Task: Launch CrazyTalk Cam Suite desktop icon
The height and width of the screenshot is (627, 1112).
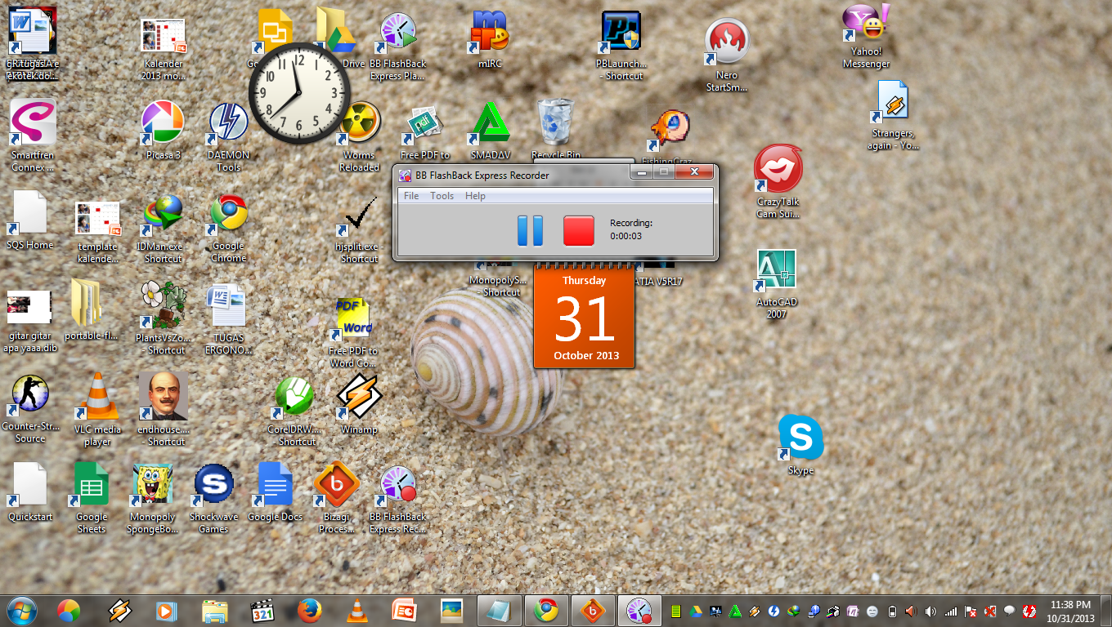Action: click(778, 183)
